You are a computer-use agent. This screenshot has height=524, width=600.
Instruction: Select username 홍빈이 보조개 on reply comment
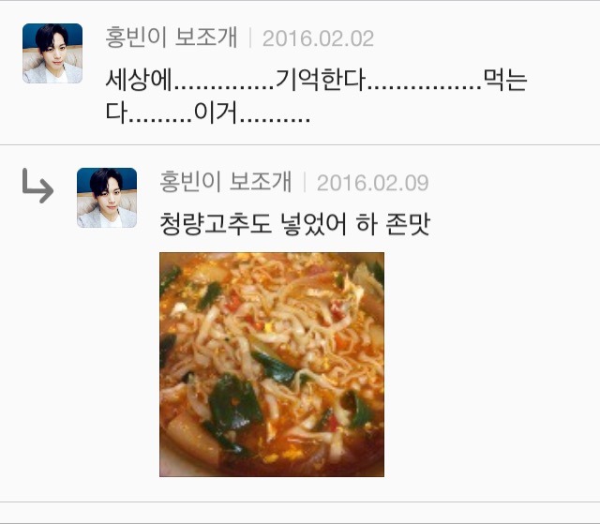tap(226, 182)
